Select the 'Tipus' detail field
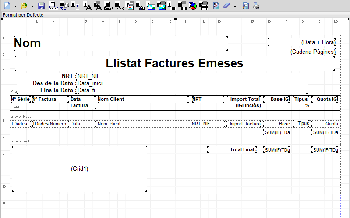The height and width of the screenshot is (218, 350). pyautogui.click(x=301, y=123)
